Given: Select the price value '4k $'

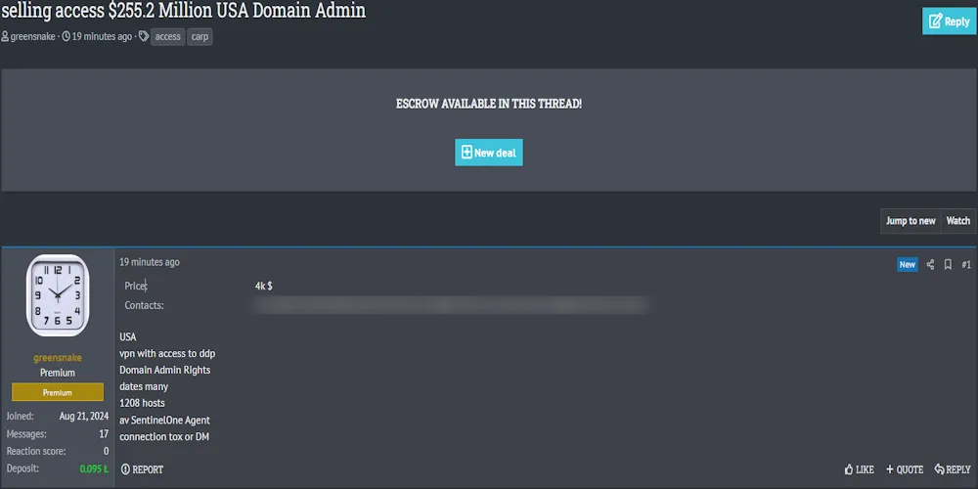Looking at the screenshot, I should click(264, 286).
